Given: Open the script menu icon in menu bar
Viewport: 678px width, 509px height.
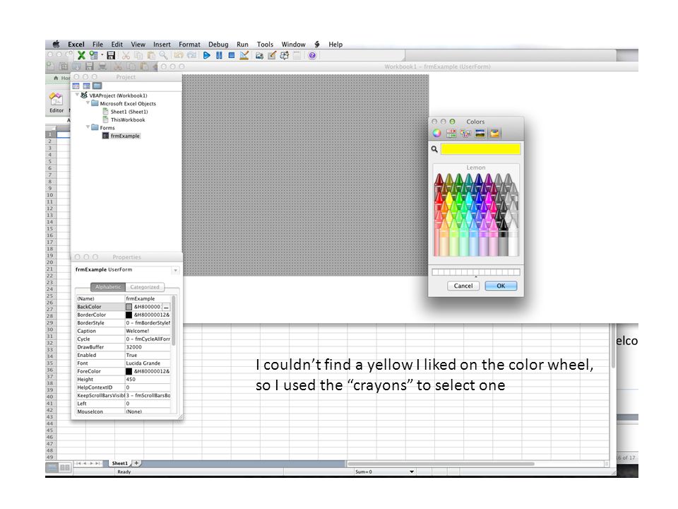Looking at the screenshot, I should 317,44.
